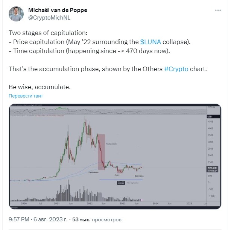Open the #Crypto hashtag link
The image size is (228, 230).
(176, 69)
